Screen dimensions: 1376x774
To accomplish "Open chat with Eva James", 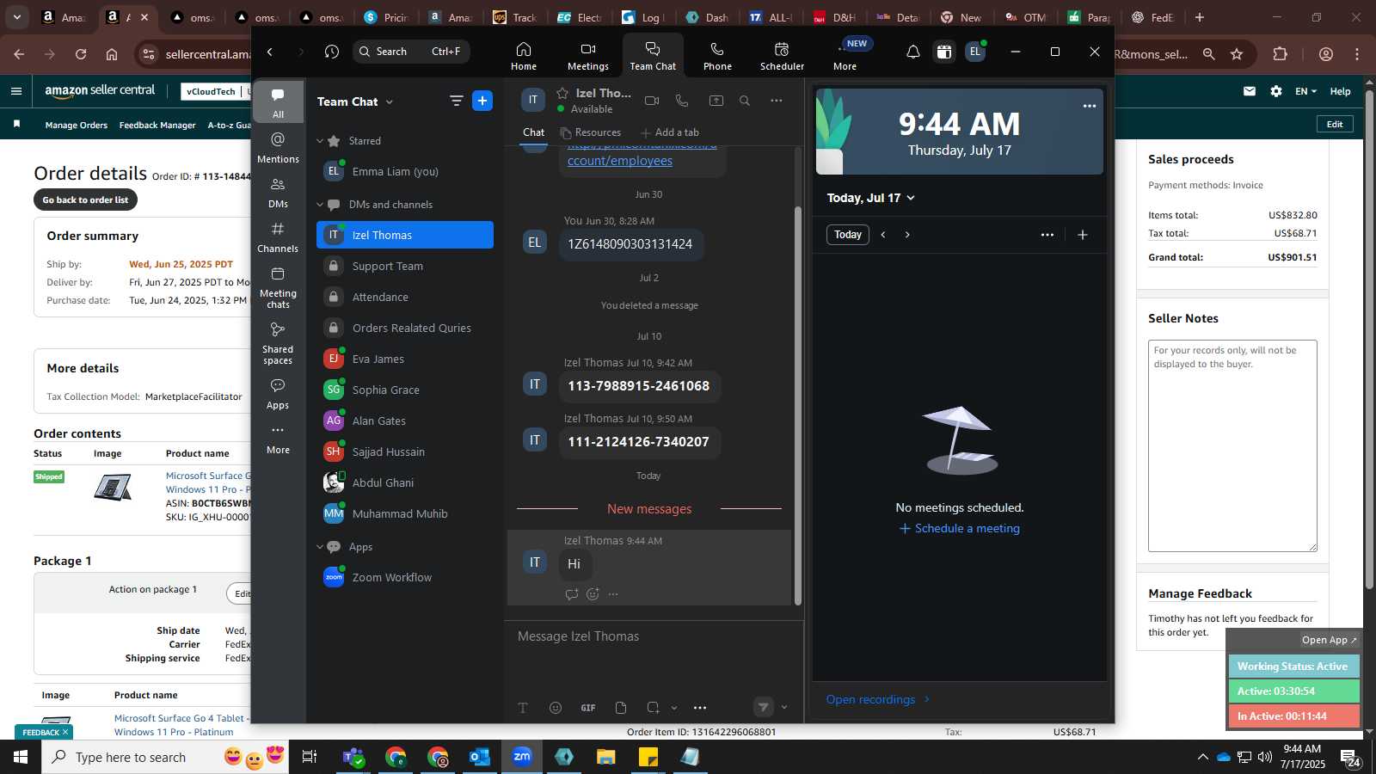I will tap(405, 359).
